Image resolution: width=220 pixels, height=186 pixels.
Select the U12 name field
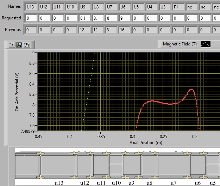[45, 7]
